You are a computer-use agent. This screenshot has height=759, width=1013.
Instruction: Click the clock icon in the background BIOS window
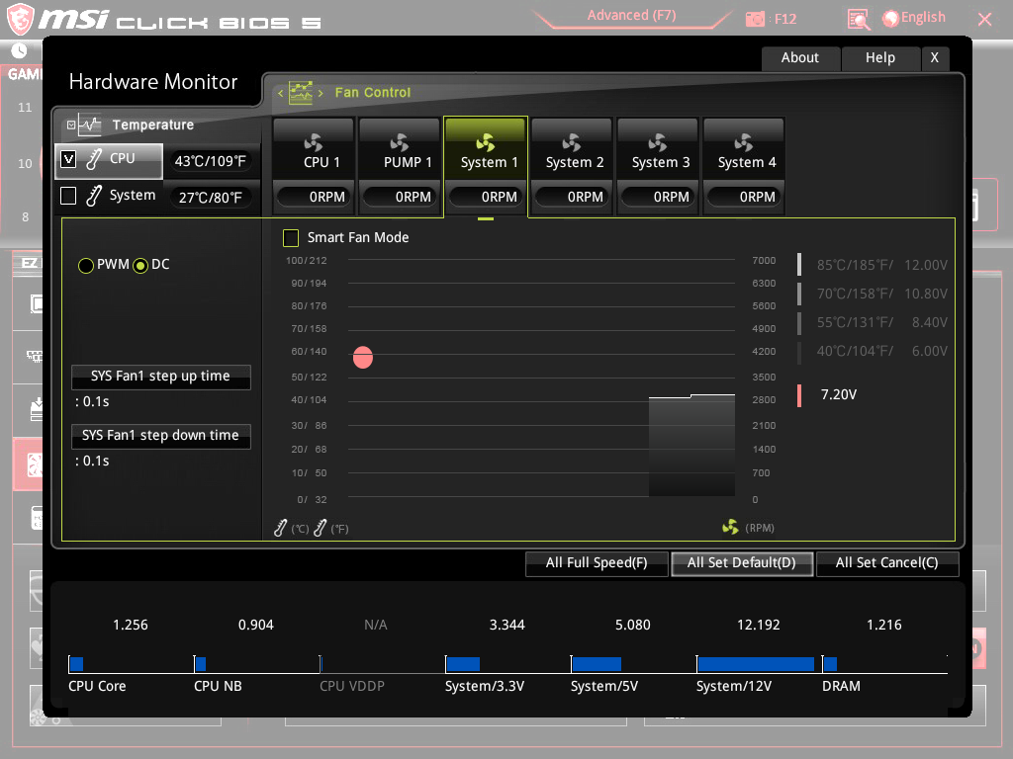tap(20, 50)
